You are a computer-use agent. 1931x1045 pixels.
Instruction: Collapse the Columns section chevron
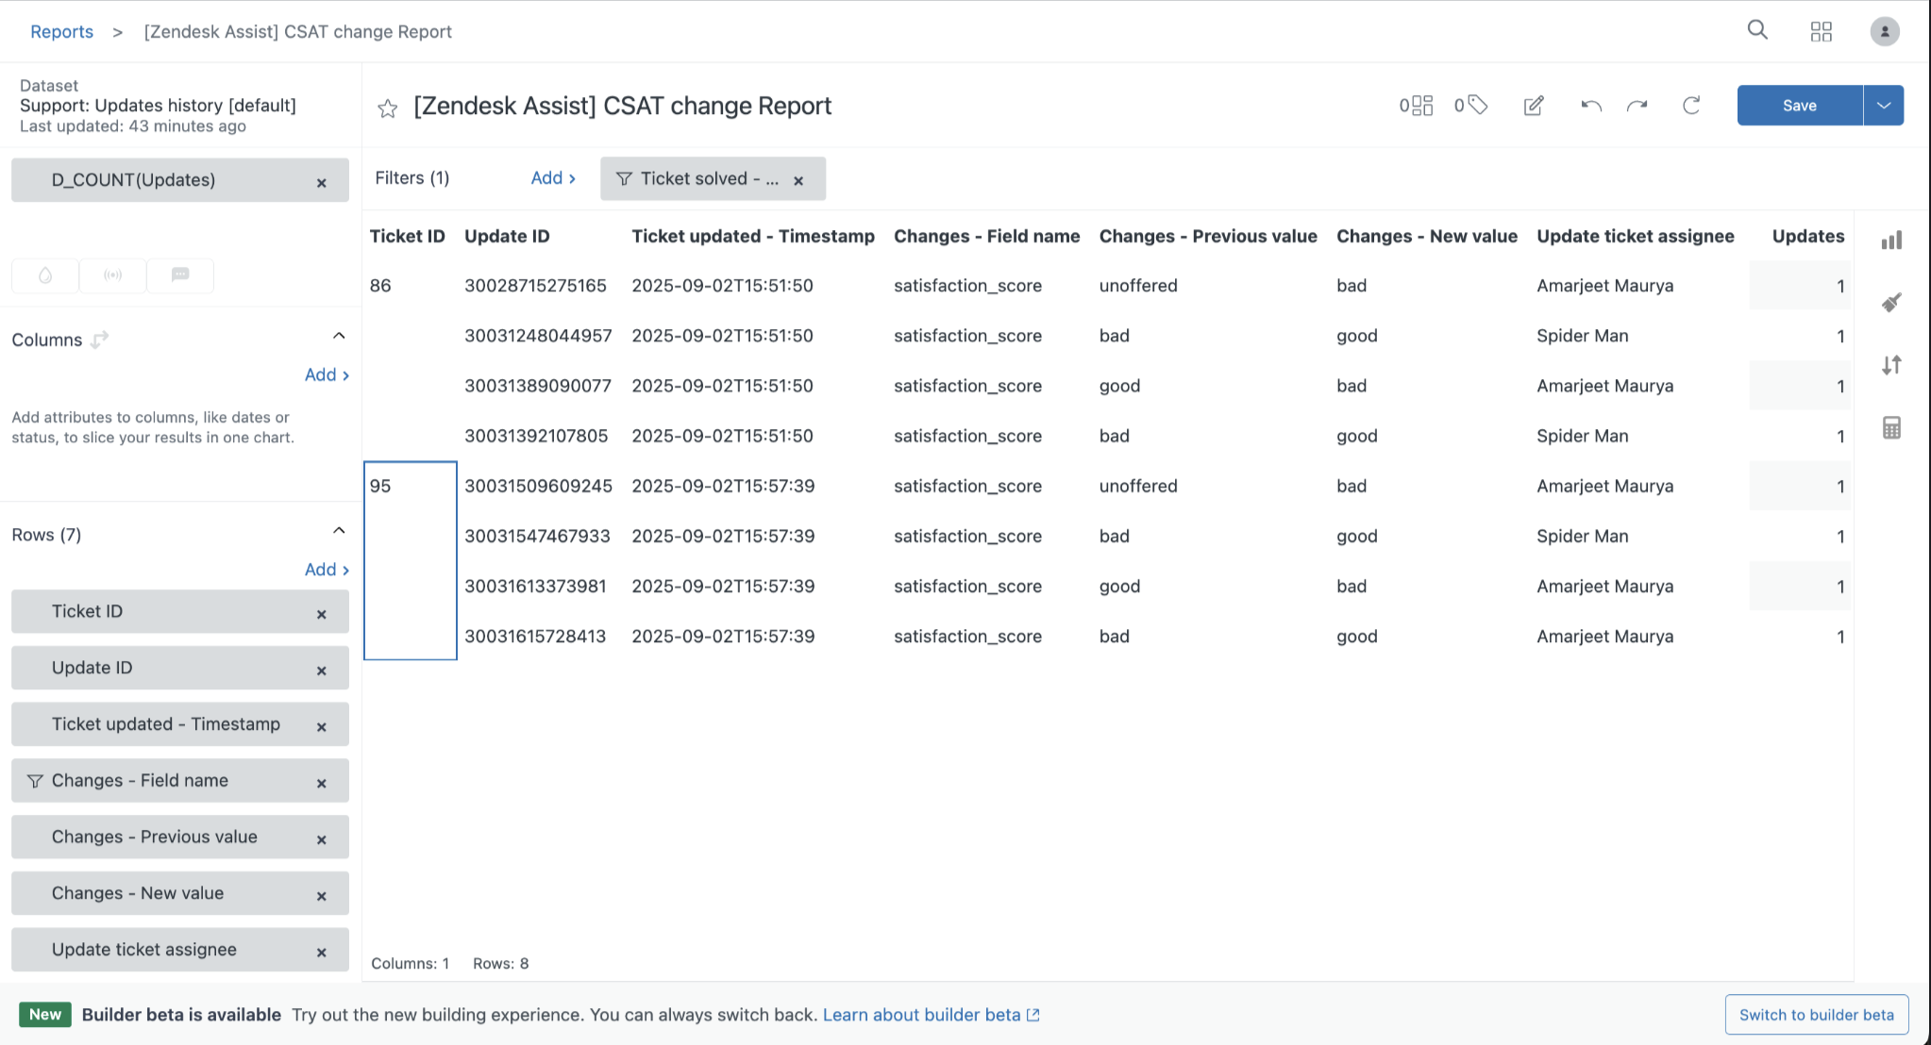(339, 337)
